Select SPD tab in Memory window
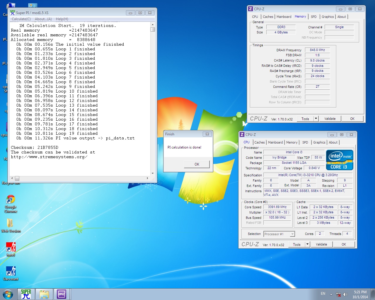This screenshot has width=375, height=300. [x=313, y=17]
